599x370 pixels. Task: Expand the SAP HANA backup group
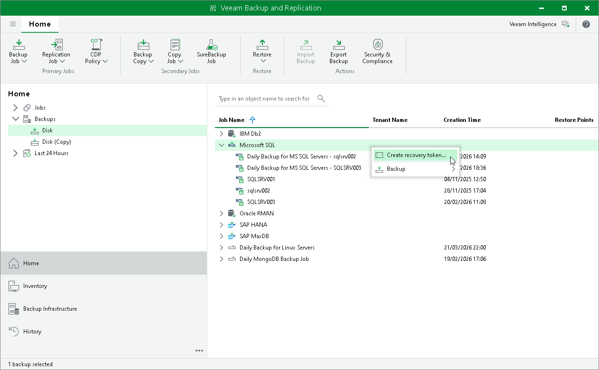pyautogui.click(x=222, y=225)
